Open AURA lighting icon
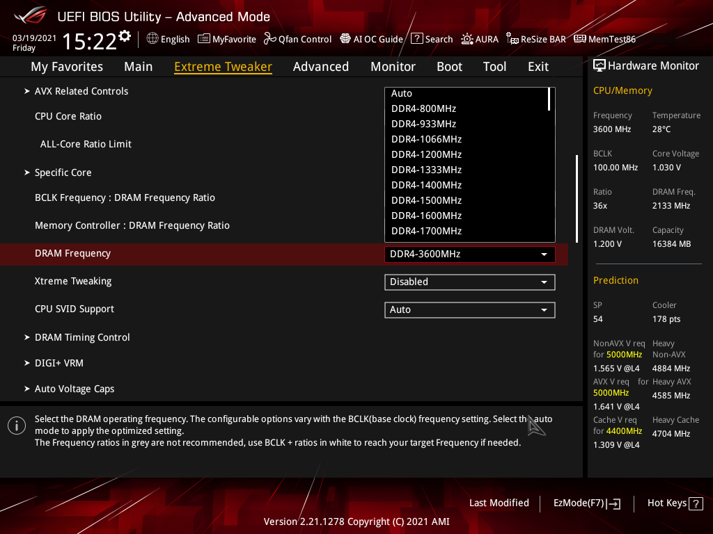This screenshot has width=713, height=534. pos(467,39)
